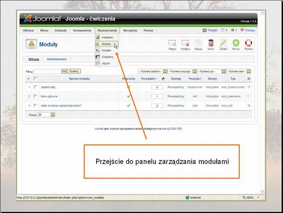Follow the licencji GNU GPL link
The image size is (283, 213).
(x=172, y=129)
